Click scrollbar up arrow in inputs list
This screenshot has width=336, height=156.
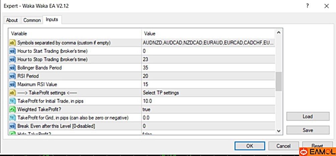pyautogui.click(x=278, y=33)
